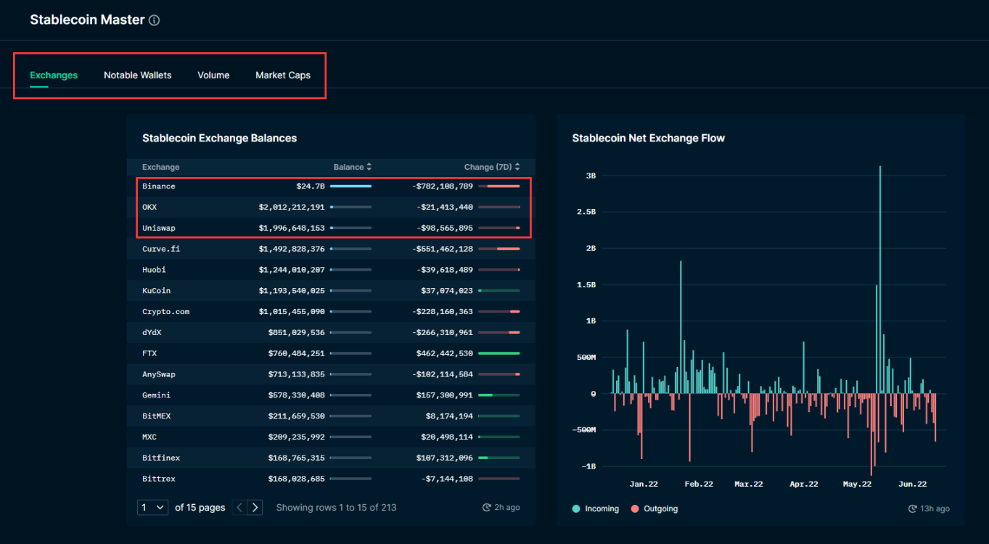The width and height of the screenshot is (989, 544).
Task: Click the info icon beside Stablecoin Master
Action: (154, 20)
